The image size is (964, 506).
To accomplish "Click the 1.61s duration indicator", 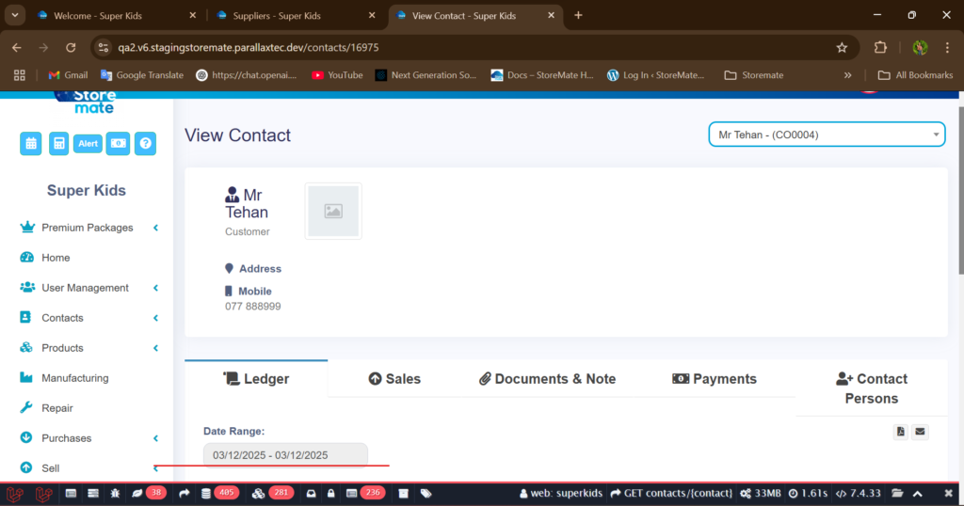I will [x=808, y=493].
